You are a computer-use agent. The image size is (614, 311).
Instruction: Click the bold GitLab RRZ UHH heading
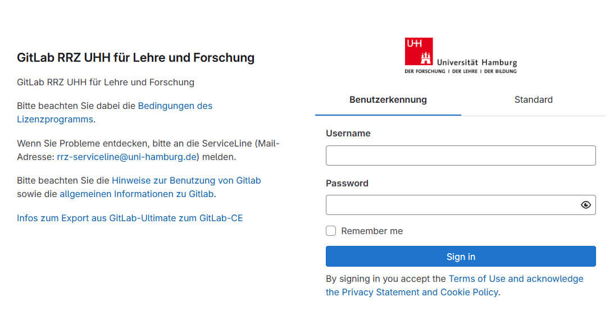pos(135,57)
